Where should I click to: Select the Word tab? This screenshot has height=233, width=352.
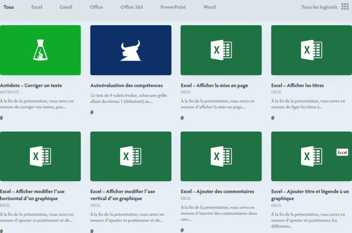tap(209, 7)
